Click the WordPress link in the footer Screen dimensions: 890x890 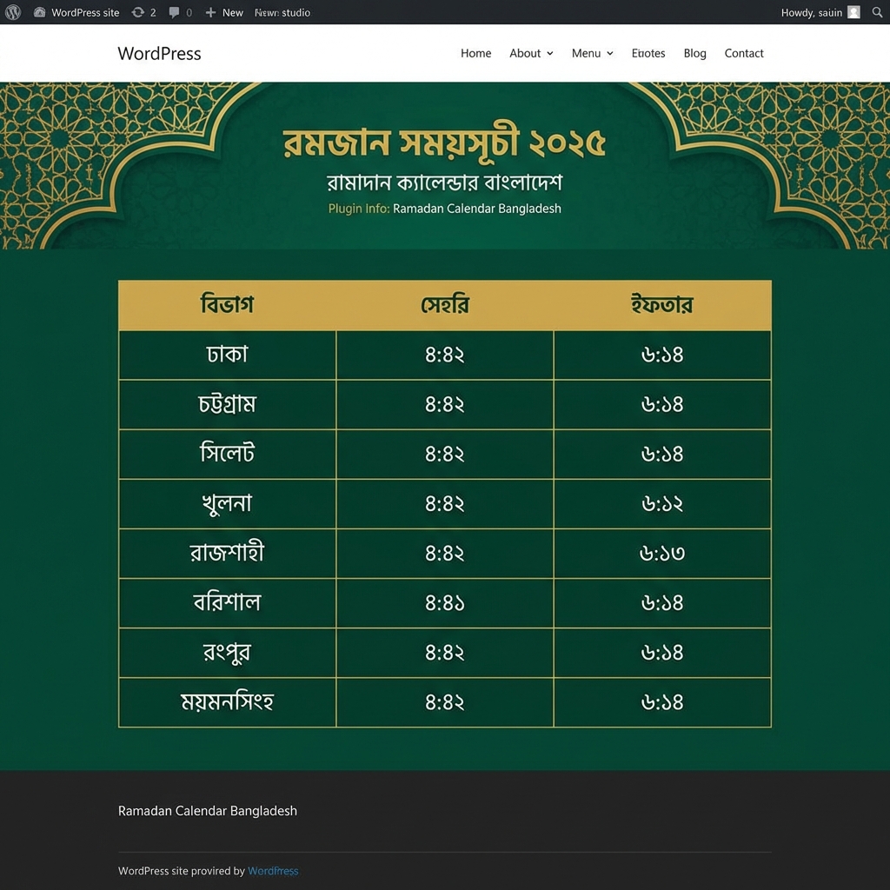point(272,870)
